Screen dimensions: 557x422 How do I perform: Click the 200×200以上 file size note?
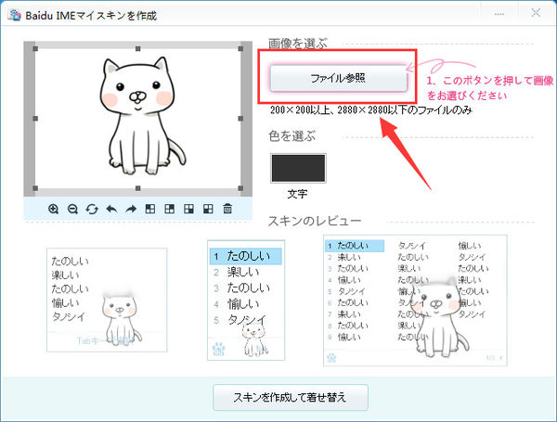click(x=370, y=110)
